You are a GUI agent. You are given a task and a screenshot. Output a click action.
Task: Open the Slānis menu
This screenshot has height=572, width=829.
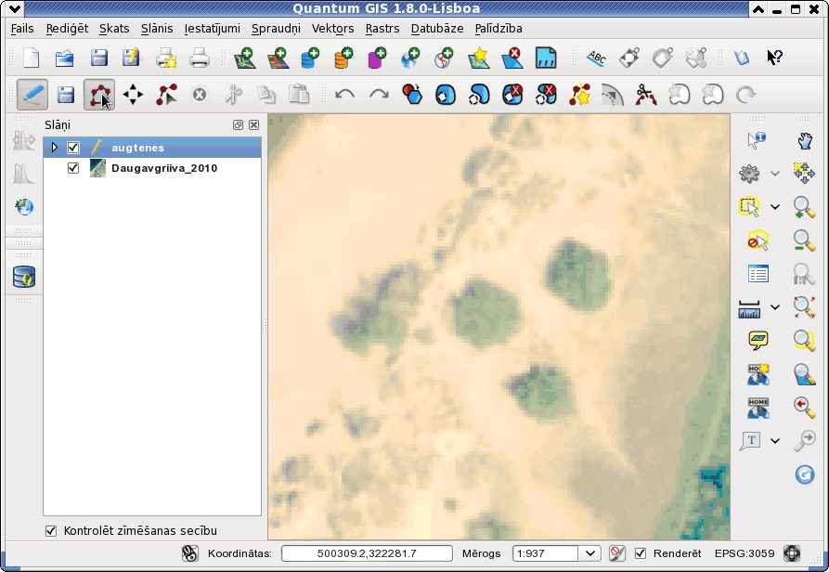(157, 29)
